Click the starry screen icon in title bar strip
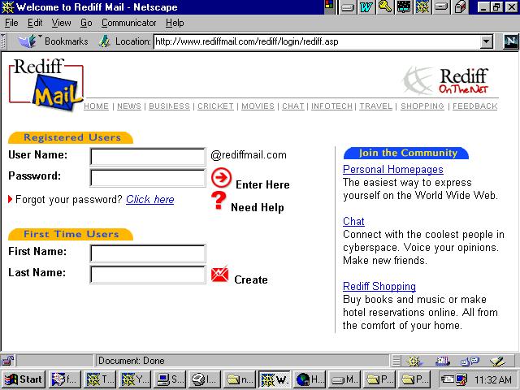This screenshot has width=520, height=390. click(x=404, y=7)
